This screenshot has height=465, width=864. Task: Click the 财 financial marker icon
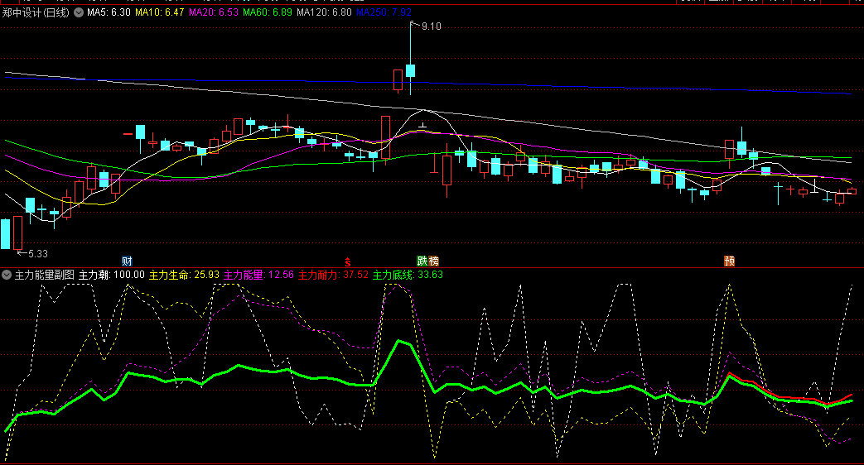(127, 261)
